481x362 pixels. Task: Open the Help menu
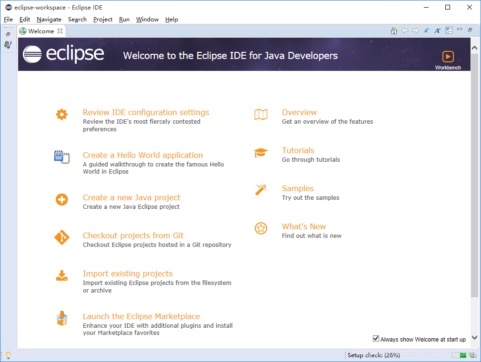171,20
